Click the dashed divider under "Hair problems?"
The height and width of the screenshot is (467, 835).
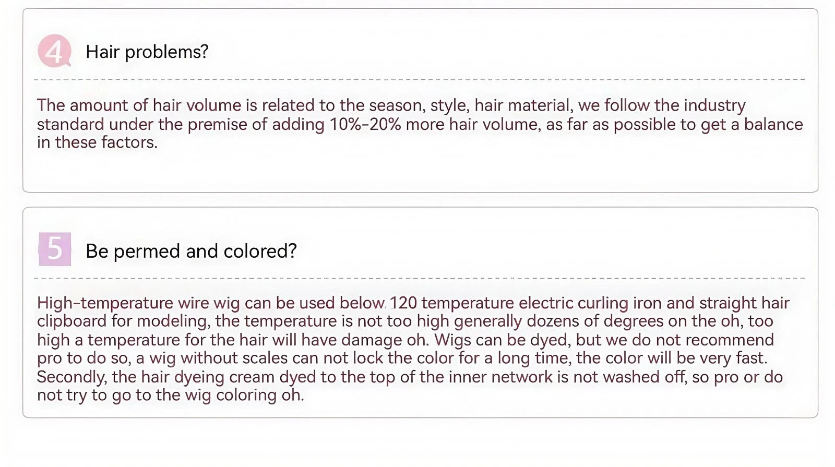point(420,79)
